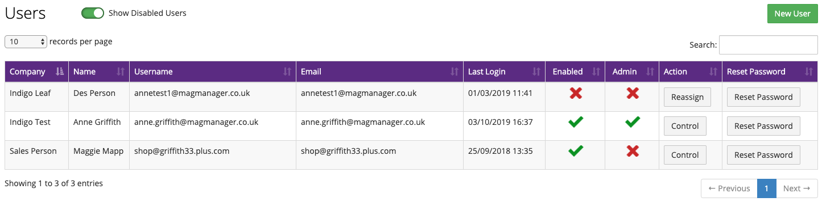Reset Password for Maggie Mapp
The width and height of the screenshot is (822, 214).
763,155
